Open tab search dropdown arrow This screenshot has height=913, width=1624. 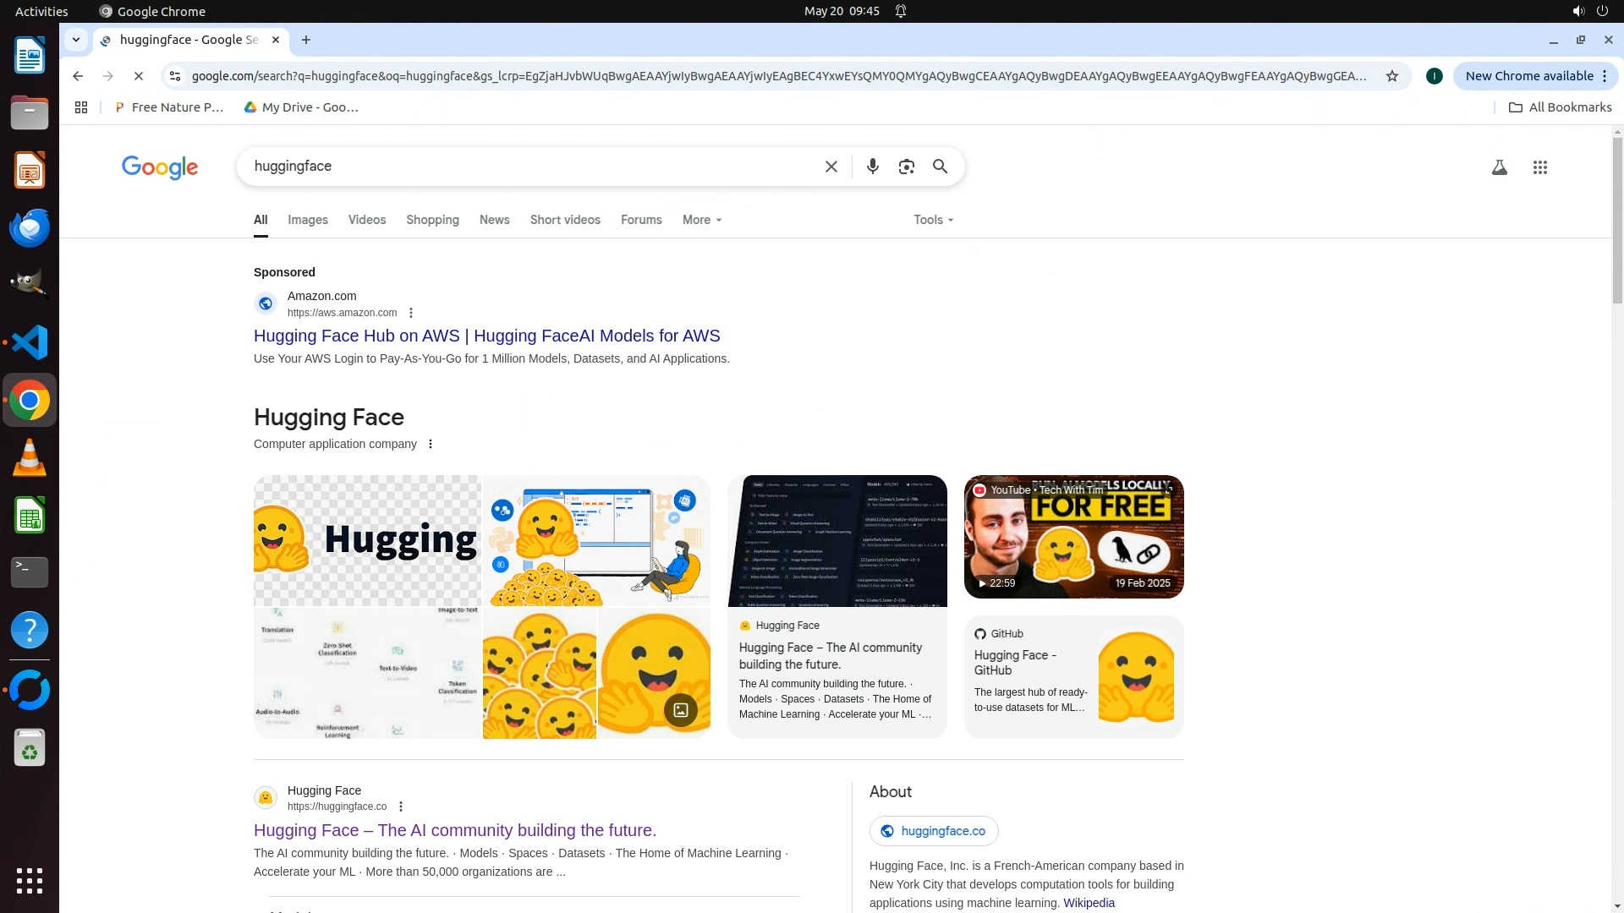76,40
